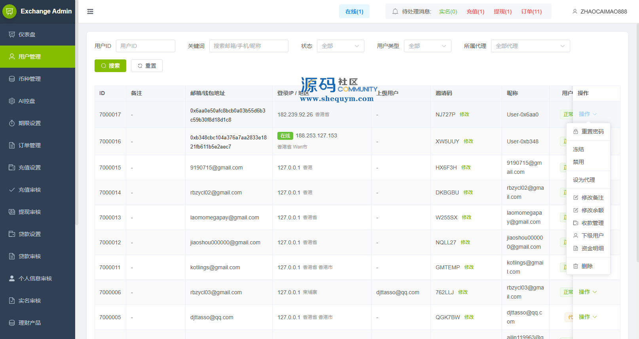Select 冻结 from the action menu

(578, 149)
